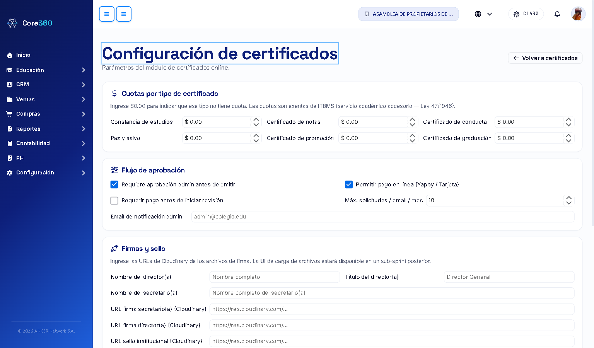594x348 pixels.
Task: Open ASAMBLEA DE PROPIETARIOS organization selector
Action: click(408, 14)
